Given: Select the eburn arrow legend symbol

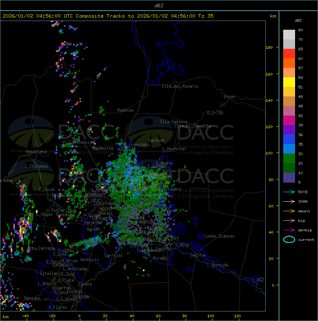Looking at the screenshot, I should tap(289, 211).
